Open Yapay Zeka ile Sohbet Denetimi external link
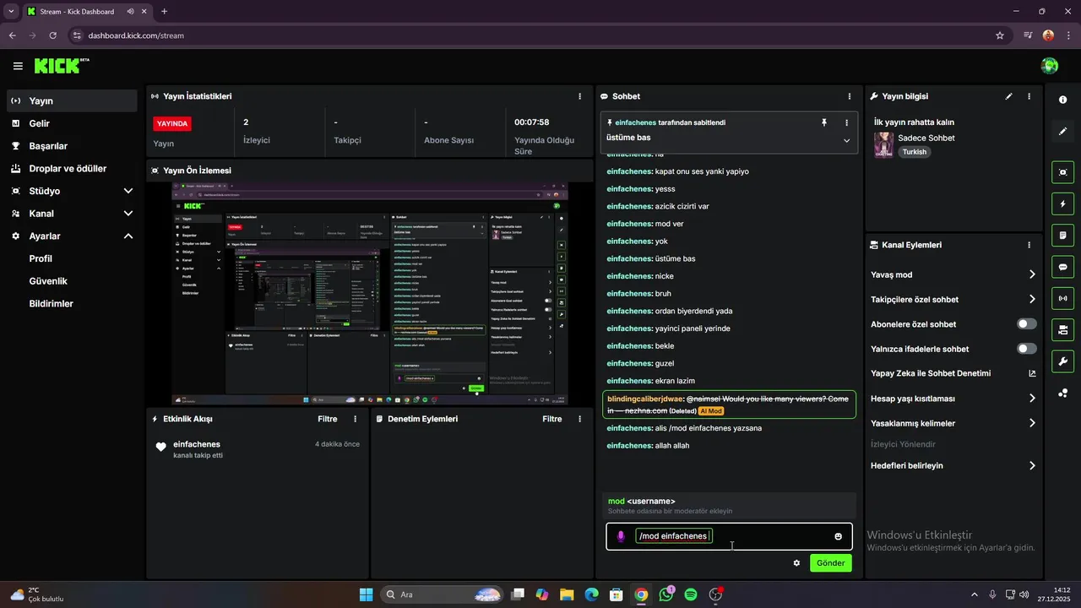 point(1032,373)
